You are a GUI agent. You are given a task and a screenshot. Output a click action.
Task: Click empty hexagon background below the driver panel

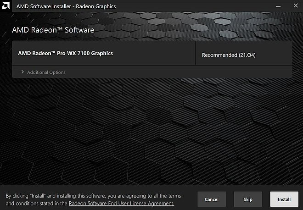click(x=151, y=128)
